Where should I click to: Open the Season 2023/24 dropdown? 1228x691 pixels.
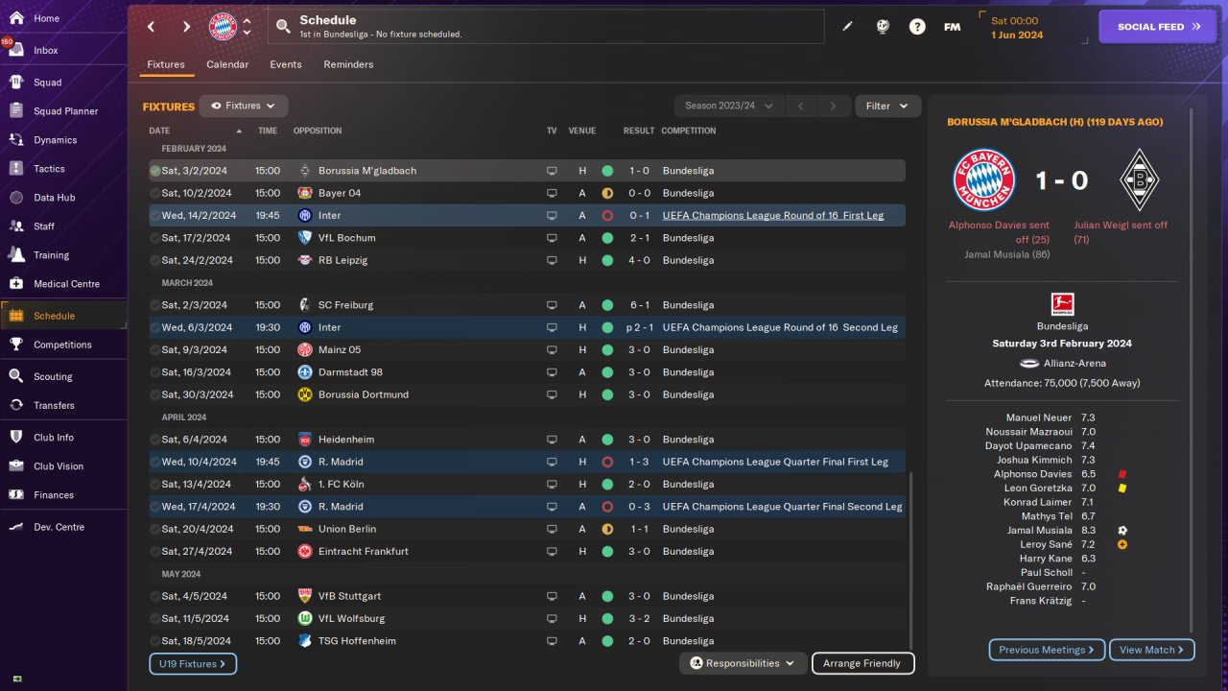729,106
